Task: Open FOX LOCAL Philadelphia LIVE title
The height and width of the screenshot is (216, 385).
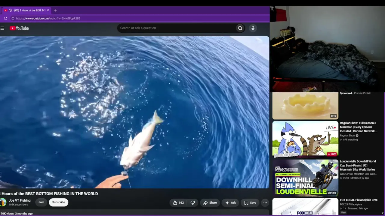Action: point(359,200)
